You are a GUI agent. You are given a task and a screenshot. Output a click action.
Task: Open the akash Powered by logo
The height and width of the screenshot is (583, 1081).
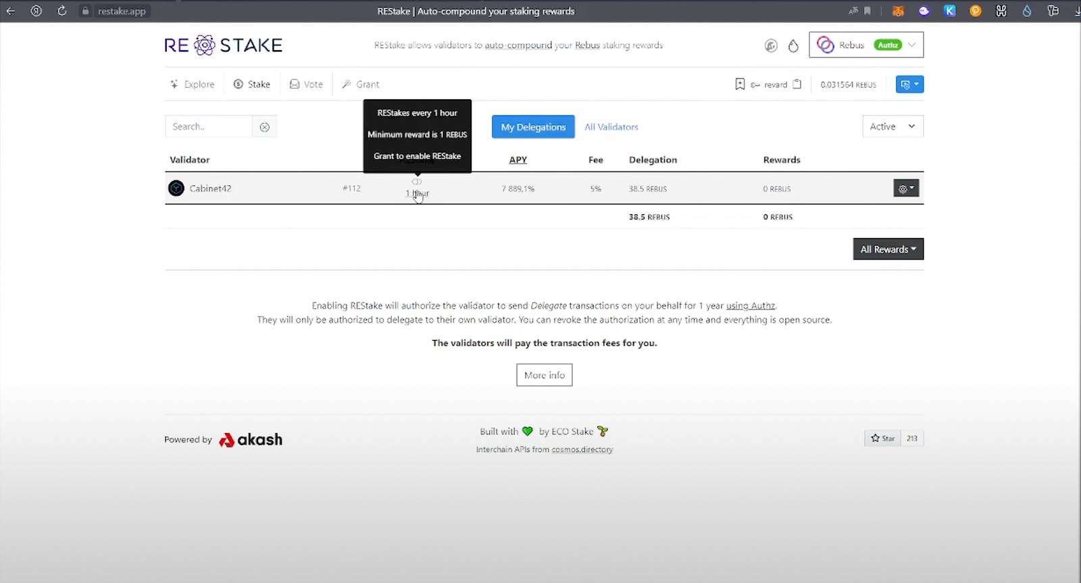[251, 440]
